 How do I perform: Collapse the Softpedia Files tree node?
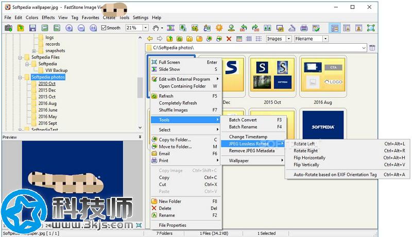(x=20, y=58)
